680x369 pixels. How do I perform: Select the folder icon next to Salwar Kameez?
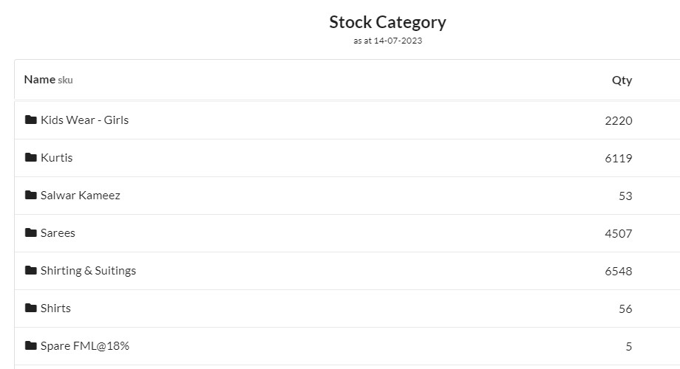tap(31, 195)
